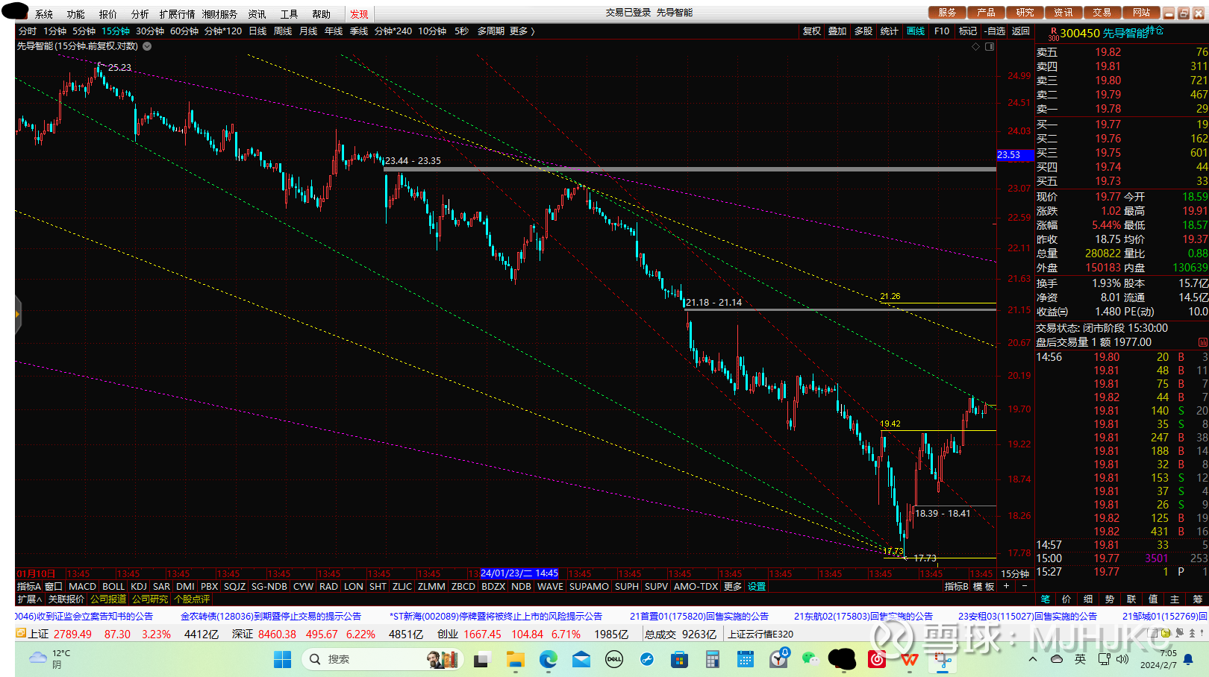This screenshot has height=677, width=1209.
Task: Click the 研究 button in title bar
Action: point(1025,13)
